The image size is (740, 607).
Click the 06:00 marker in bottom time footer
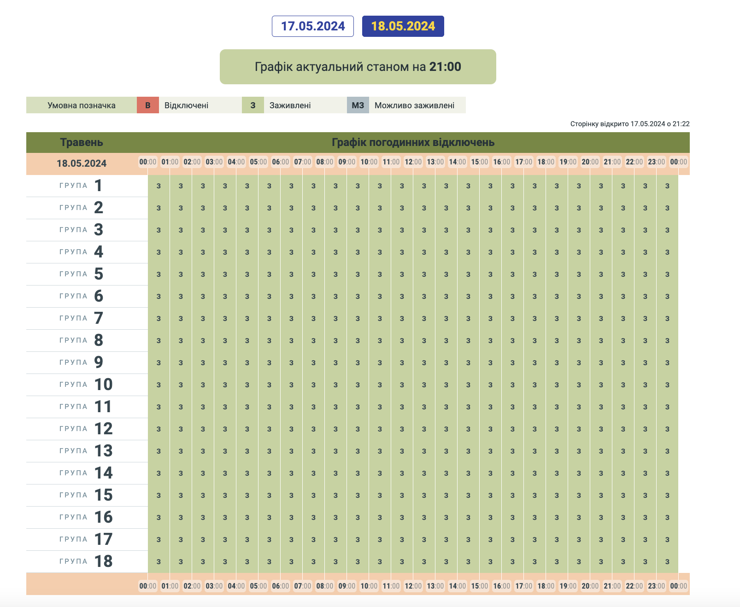pos(280,586)
